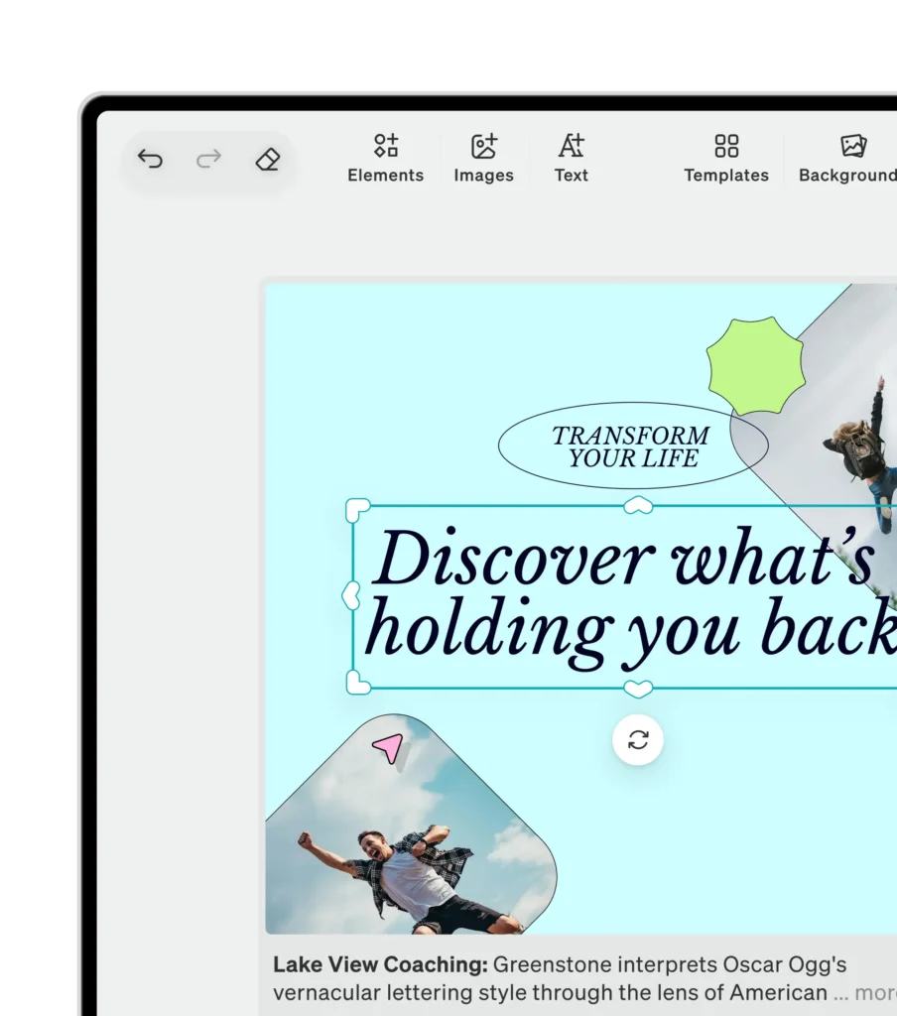
Task: Open the Images tool
Action: pyautogui.click(x=483, y=159)
